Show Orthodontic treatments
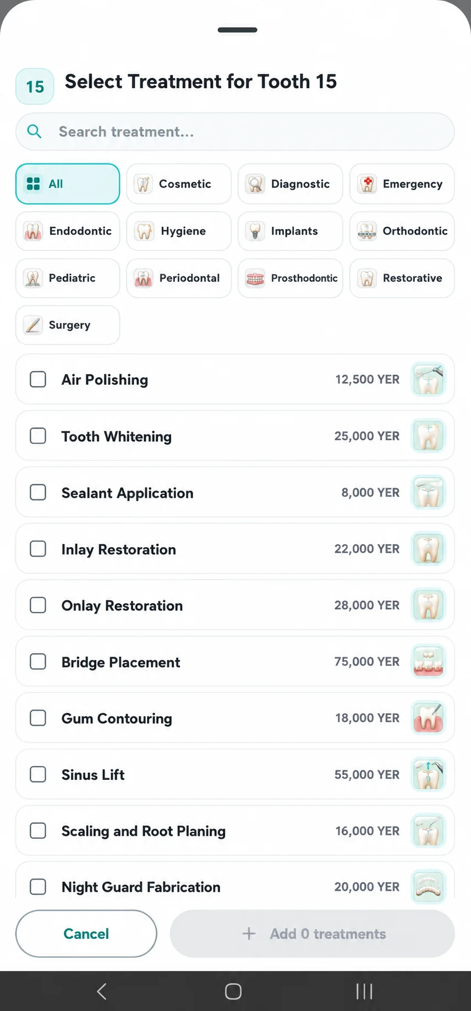 pos(402,231)
